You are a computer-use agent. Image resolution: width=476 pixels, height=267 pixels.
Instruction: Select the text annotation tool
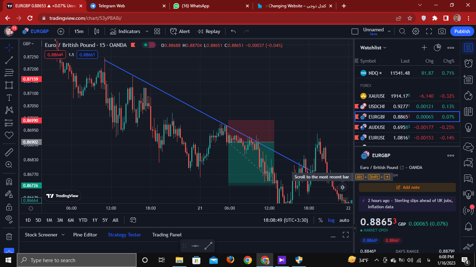tap(9, 98)
